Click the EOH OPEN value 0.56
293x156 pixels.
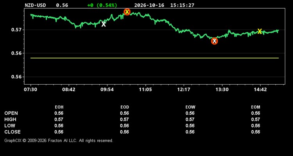pyautogui.click(x=59, y=113)
